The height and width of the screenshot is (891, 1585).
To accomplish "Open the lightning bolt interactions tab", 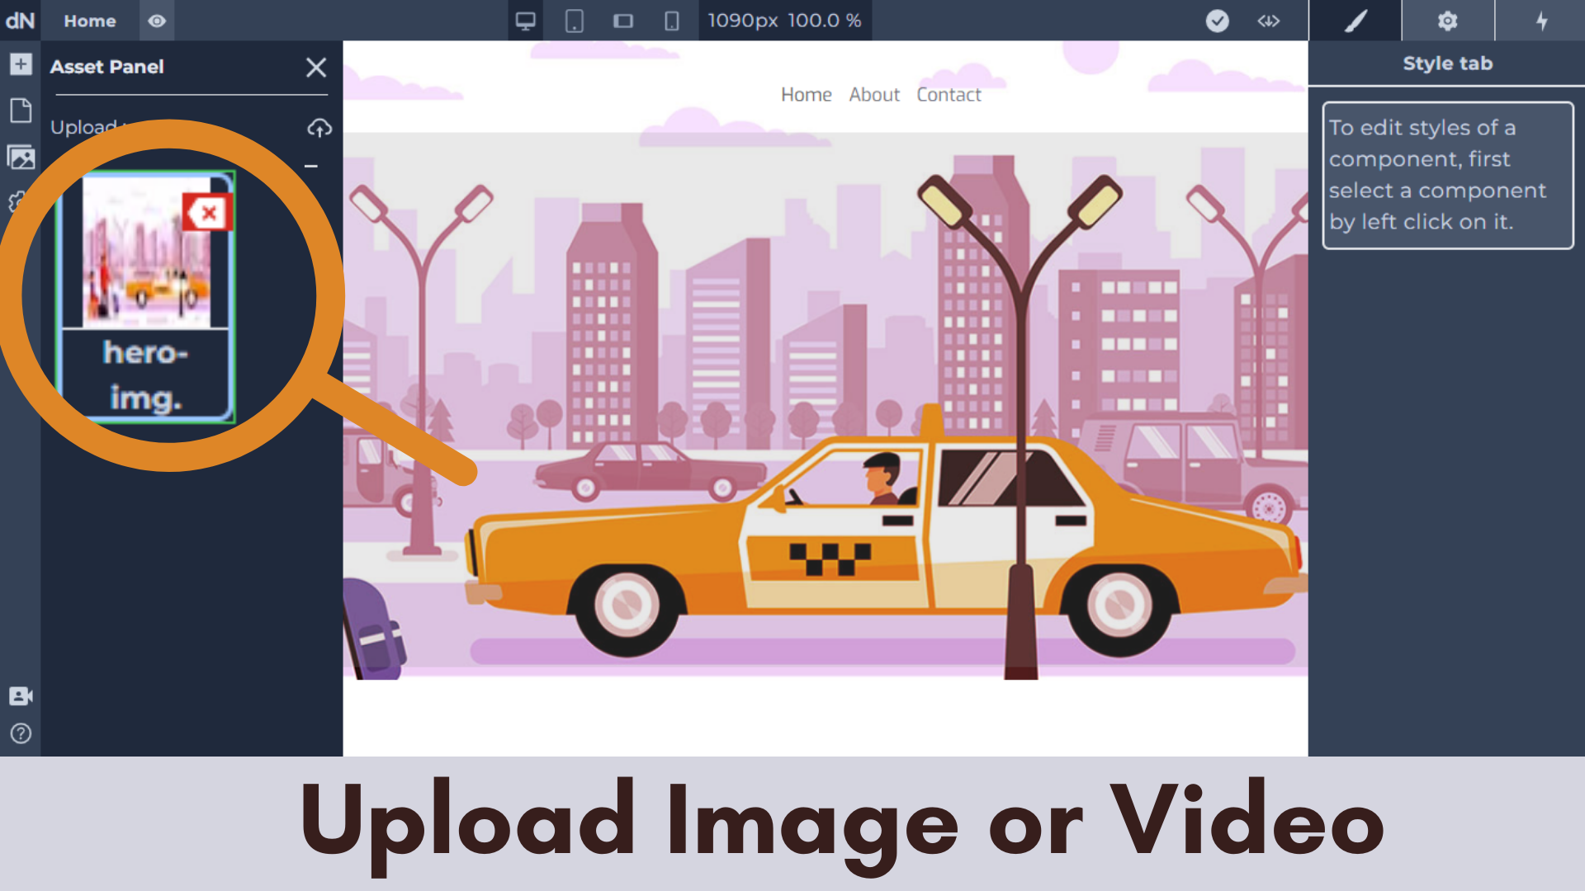I will 1540,21.
